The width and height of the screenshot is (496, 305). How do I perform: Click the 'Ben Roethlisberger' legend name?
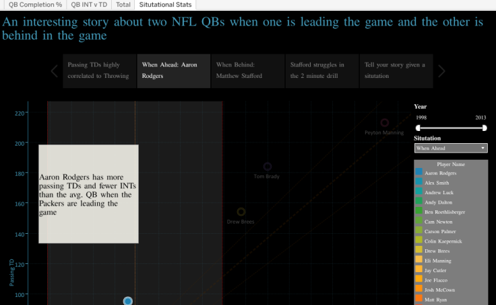(x=445, y=212)
